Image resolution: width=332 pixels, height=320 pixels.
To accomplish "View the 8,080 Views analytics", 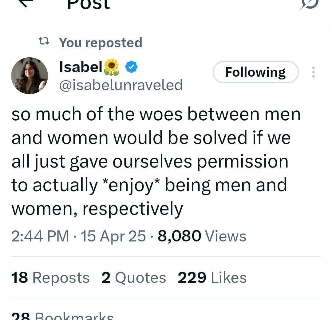I will coord(202,236).
